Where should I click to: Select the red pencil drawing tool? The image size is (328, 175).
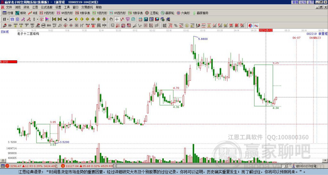point(4,26)
